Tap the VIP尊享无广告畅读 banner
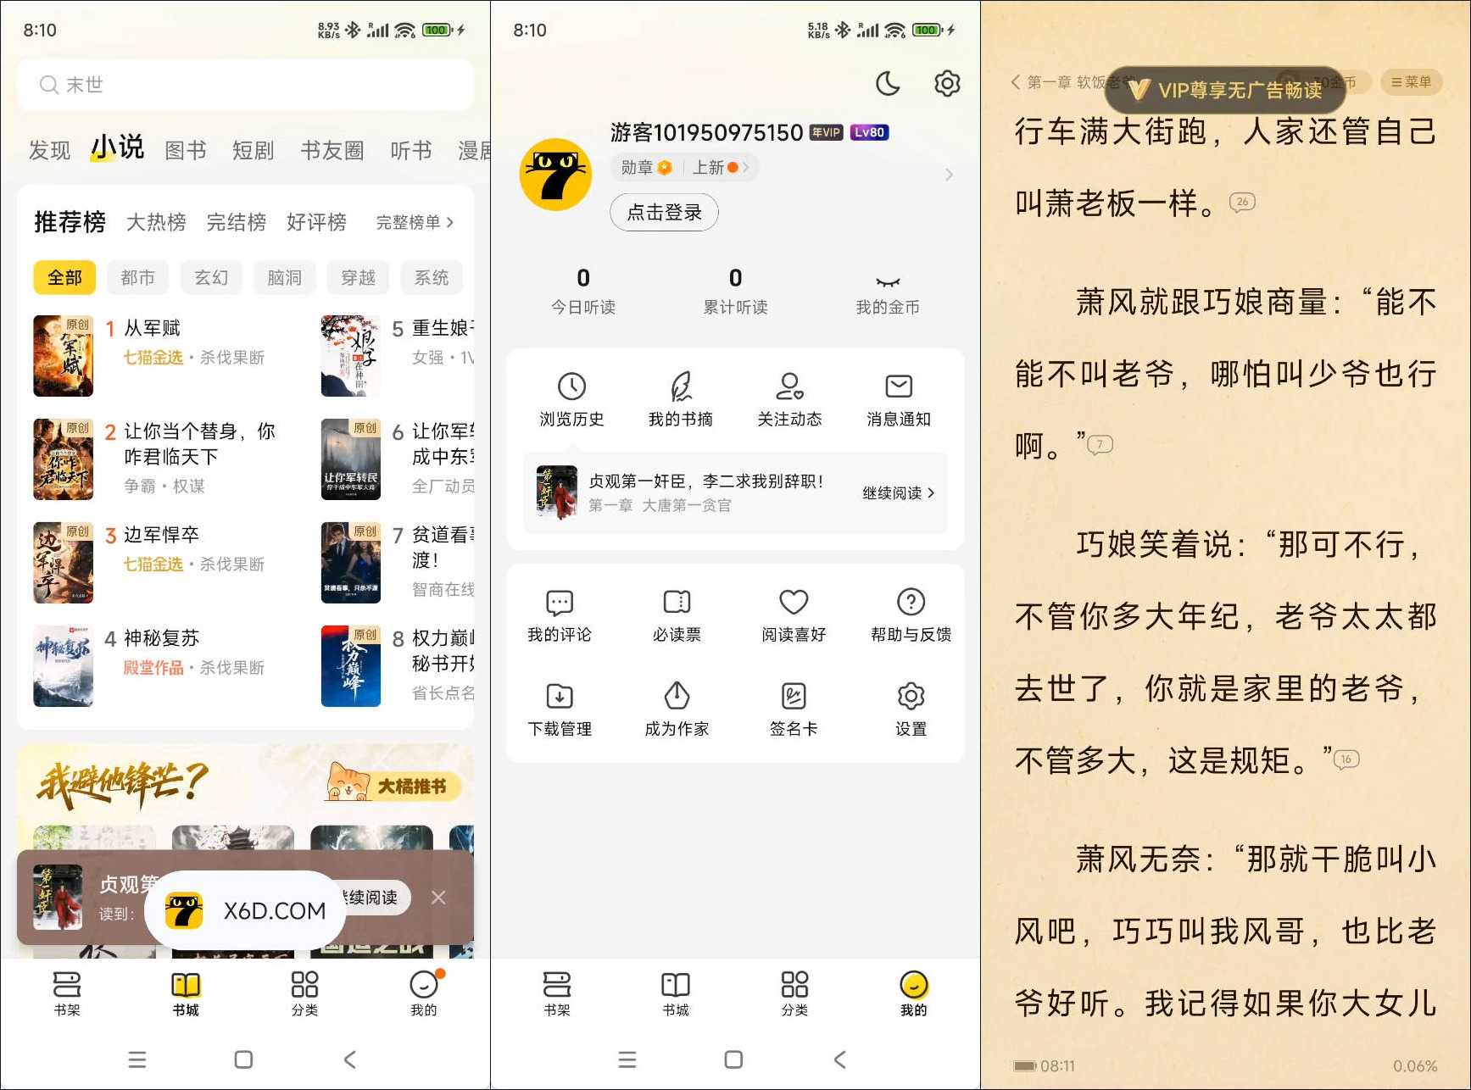The height and width of the screenshot is (1090, 1471). pyautogui.click(x=1225, y=90)
